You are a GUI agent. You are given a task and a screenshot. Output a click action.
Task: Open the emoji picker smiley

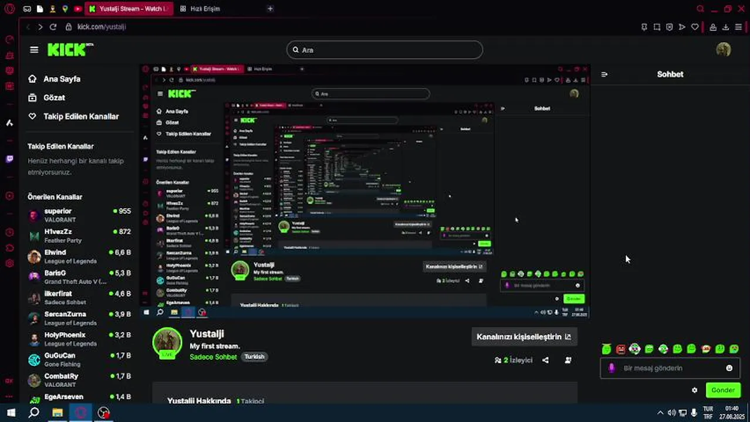pyautogui.click(x=729, y=368)
